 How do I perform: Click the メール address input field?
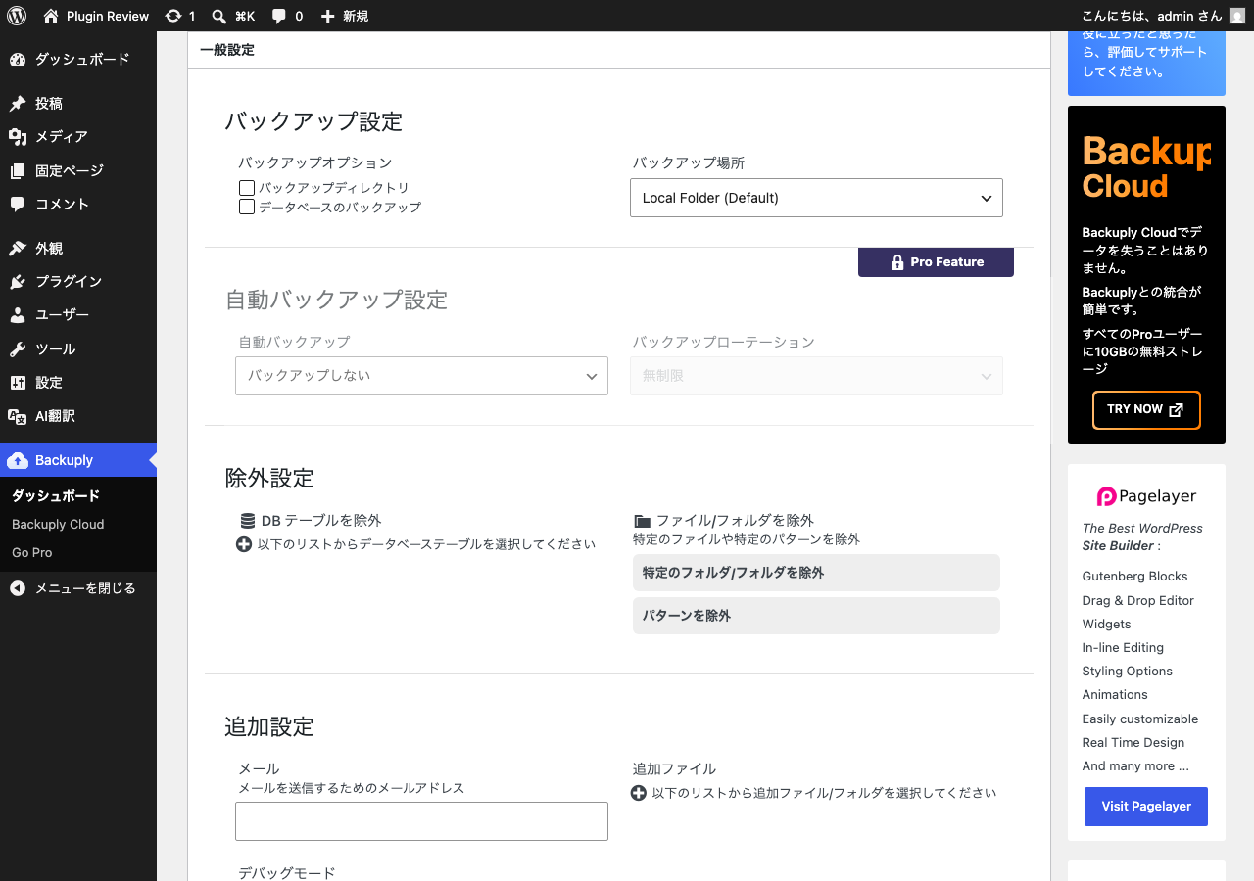coord(421,821)
